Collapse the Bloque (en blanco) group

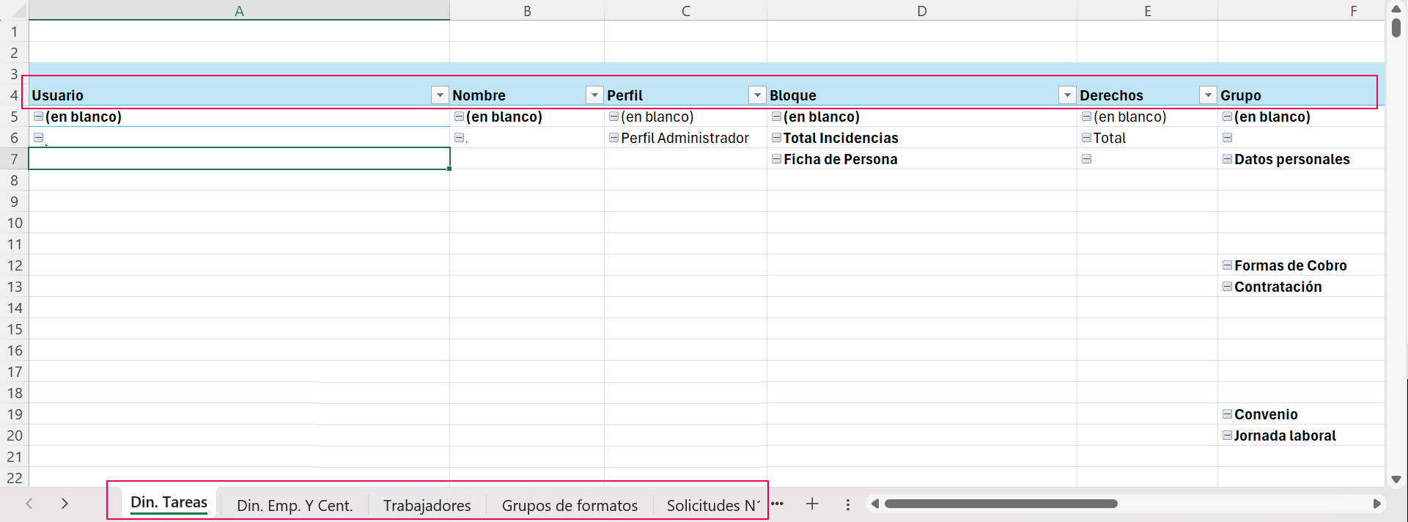click(776, 116)
